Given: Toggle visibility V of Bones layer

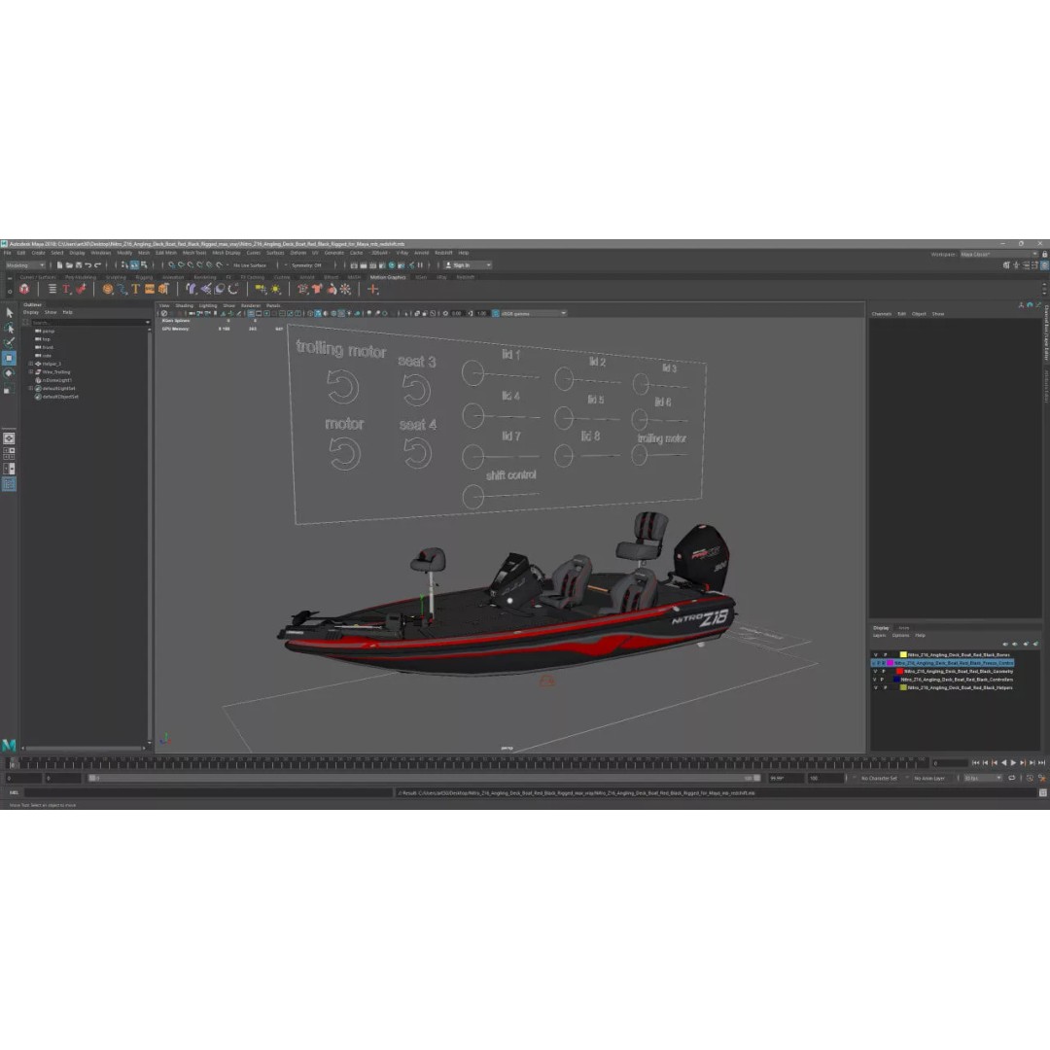Looking at the screenshot, I should point(875,655).
